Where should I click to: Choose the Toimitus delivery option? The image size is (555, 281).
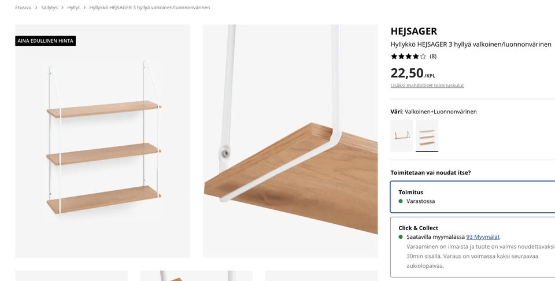472,197
